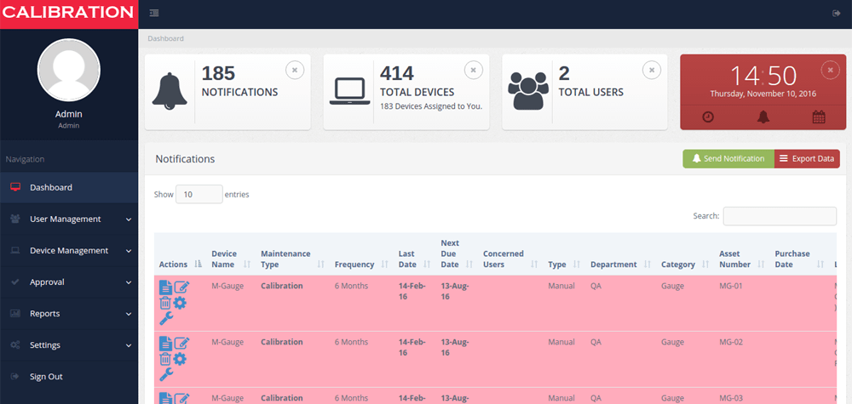Close the Total Devices card

pyautogui.click(x=473, y=70)
